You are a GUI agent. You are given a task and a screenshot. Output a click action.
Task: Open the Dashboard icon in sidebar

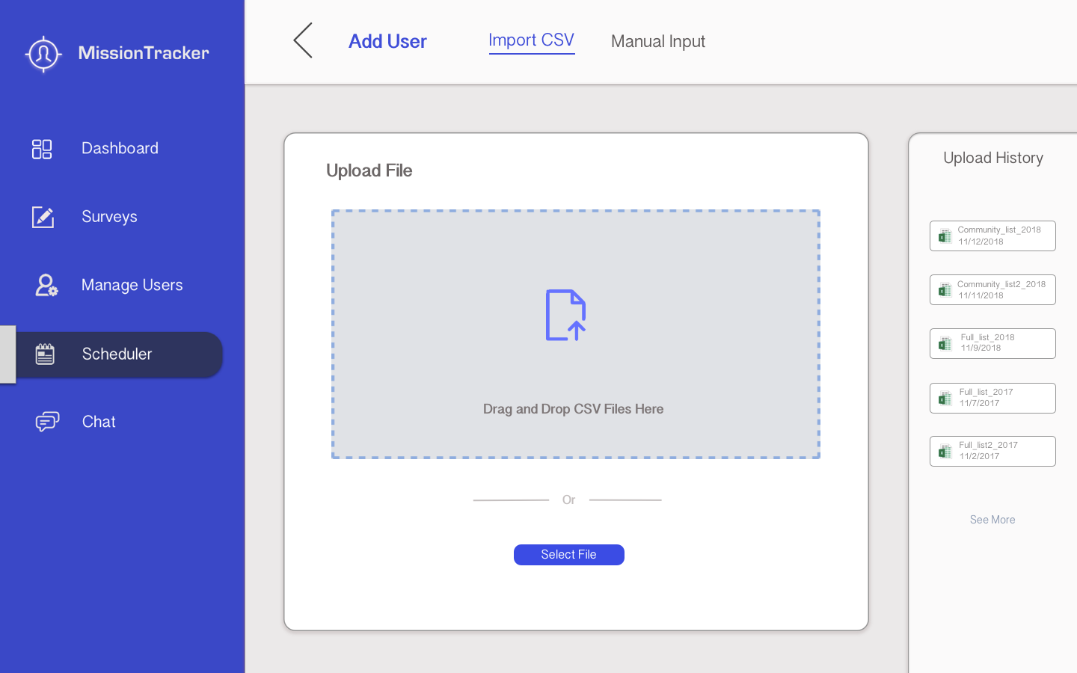pyautogui.click(x=42, y=149)
